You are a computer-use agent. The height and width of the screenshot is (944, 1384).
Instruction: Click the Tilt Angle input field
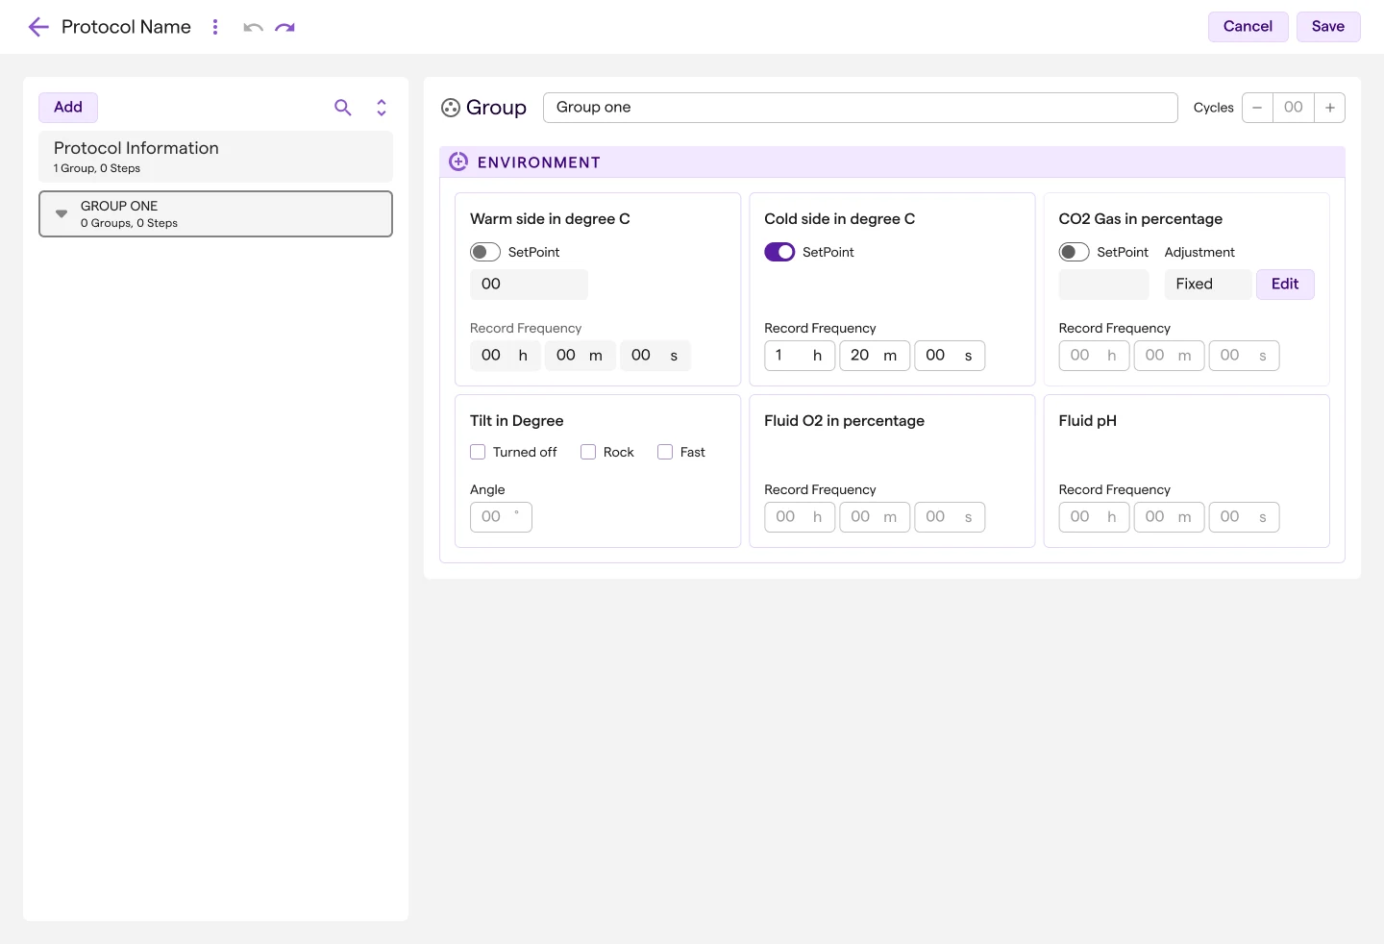[501, 517]
